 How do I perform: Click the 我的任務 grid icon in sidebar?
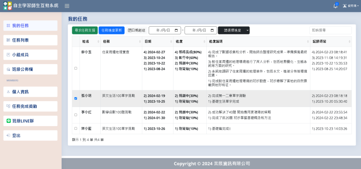coord(8,26)
